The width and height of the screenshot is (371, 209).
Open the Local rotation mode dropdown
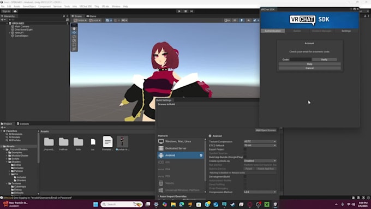(94, 20)
